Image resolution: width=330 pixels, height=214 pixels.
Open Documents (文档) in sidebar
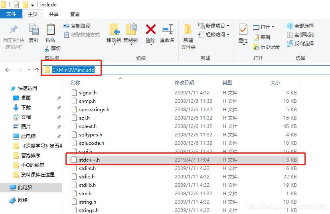coord(22,117)
